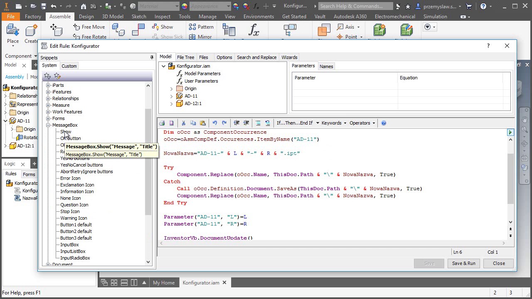Collapse the MessageBox snippets node
The width and height of the screenshot is (532, 299).
(x=48, y=125)
